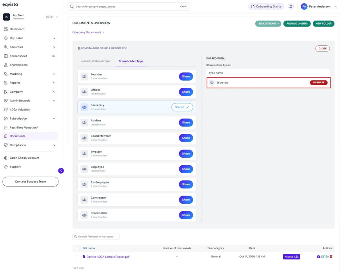The height and width of the screenshot is (274, 341).
Task: Toggle the select-all checkbox in table header
Action: [x=77, y=248]
